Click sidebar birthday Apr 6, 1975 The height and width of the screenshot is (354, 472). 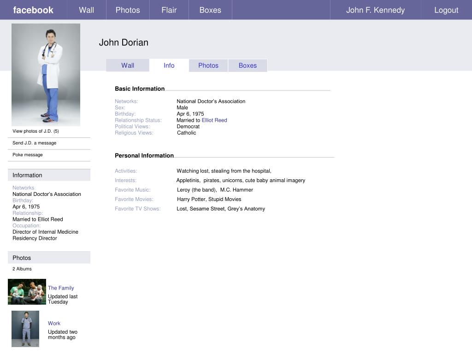tap(26, 206)
